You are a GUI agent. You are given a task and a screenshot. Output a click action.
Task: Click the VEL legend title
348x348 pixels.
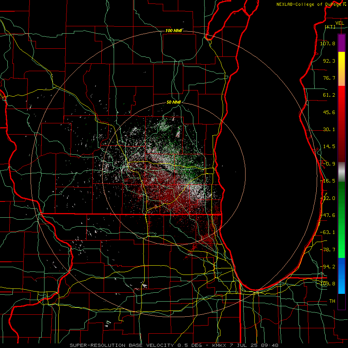[x=339, y=23]
